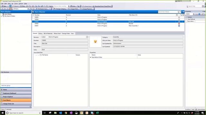Click the Revision column header
Viewport: 206px width, 115px height.
tap(68, 15)
